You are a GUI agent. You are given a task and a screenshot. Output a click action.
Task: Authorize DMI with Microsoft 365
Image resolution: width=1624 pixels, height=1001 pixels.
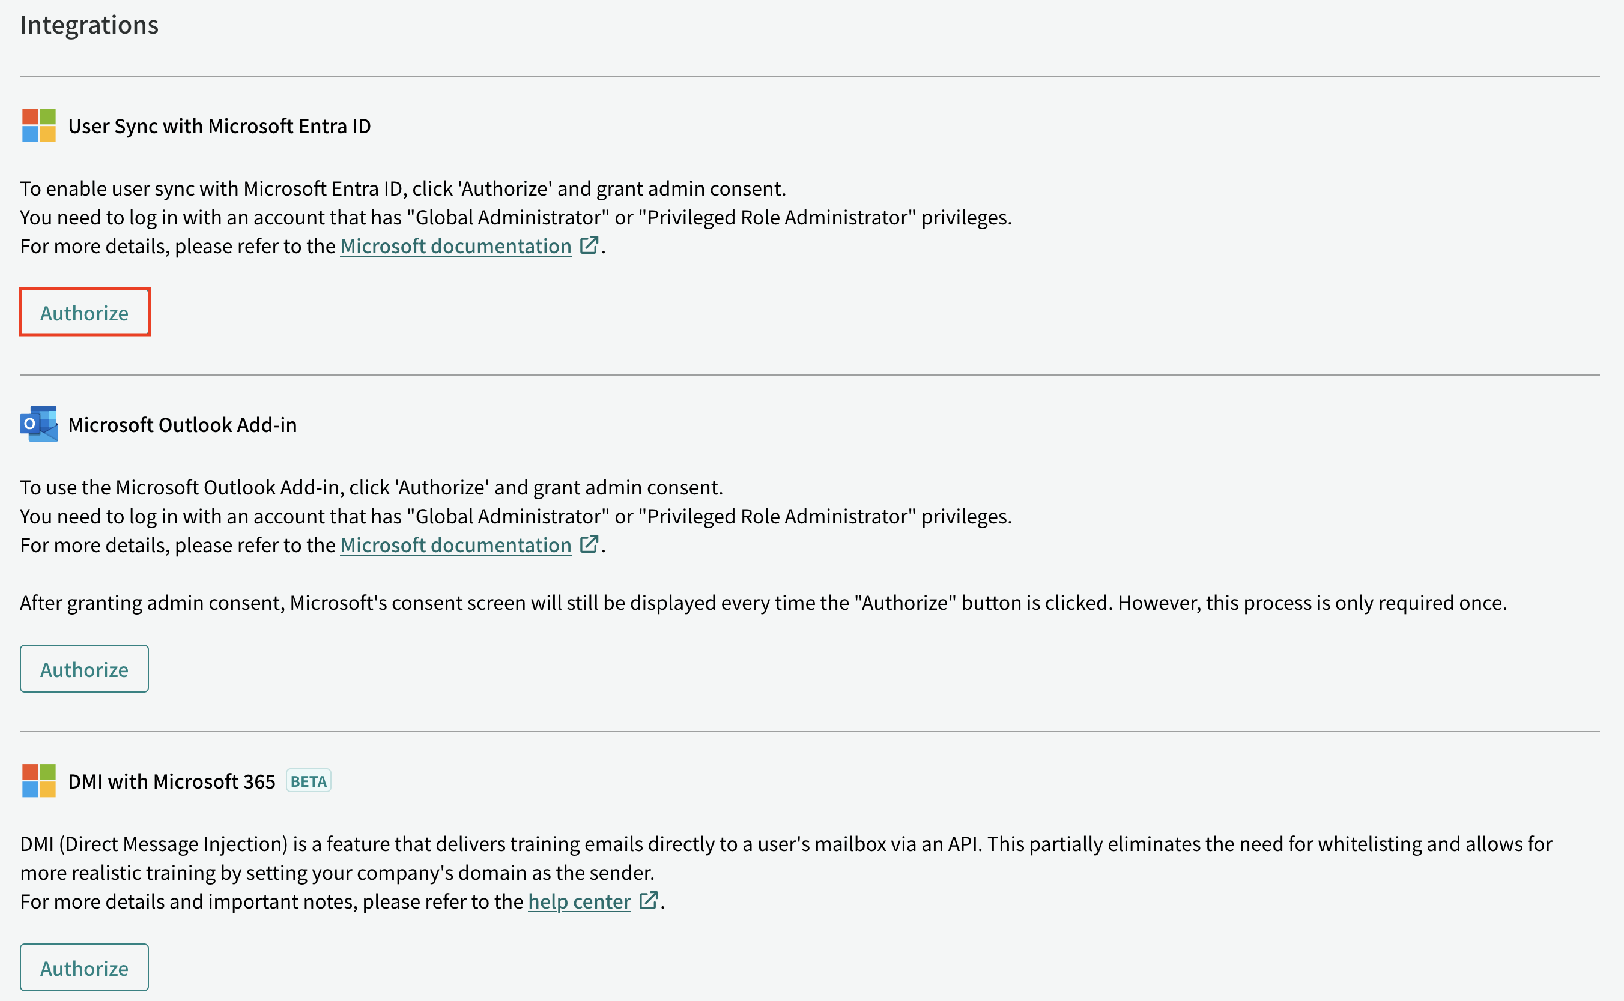(x=85, y=968)
